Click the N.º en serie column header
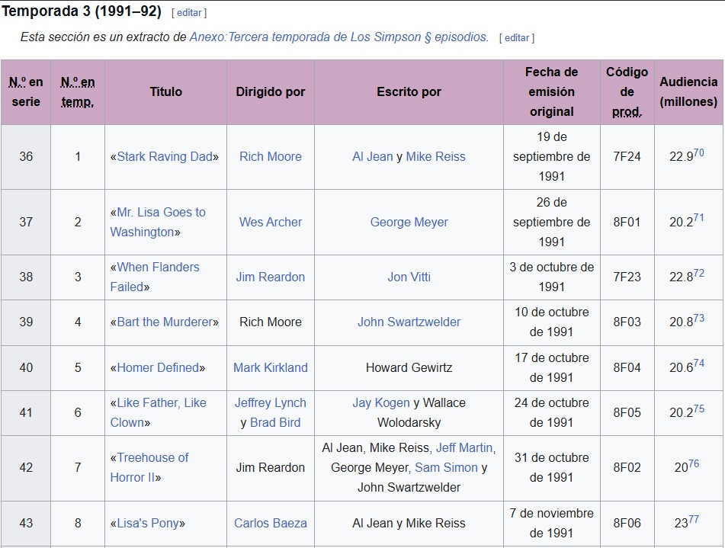The width and height of the screenshot is (725, 548). [26, 92]
